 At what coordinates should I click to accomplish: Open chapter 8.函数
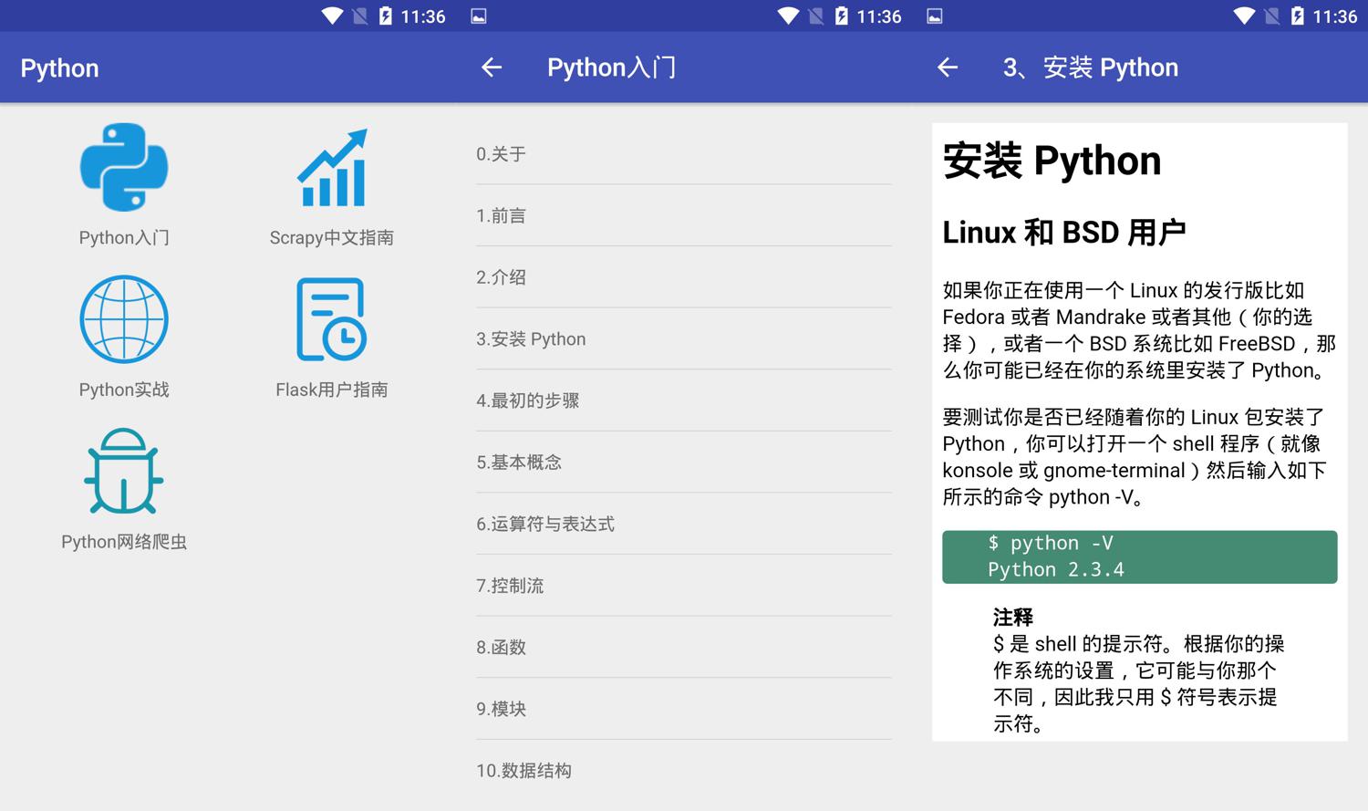tap(683, 647)
